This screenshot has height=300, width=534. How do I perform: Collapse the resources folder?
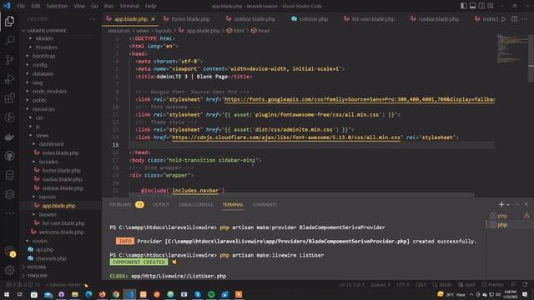[43, 109]
